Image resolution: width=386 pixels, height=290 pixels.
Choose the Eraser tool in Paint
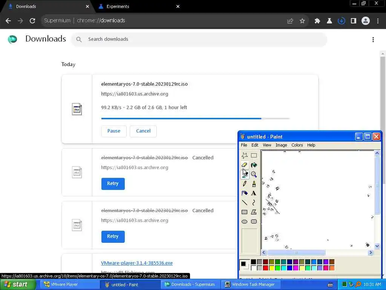(244, 165)
